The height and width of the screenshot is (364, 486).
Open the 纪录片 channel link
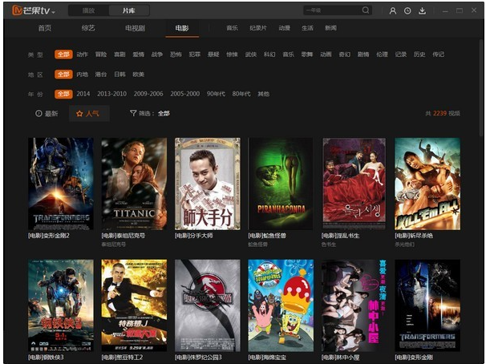pos(258,28)
